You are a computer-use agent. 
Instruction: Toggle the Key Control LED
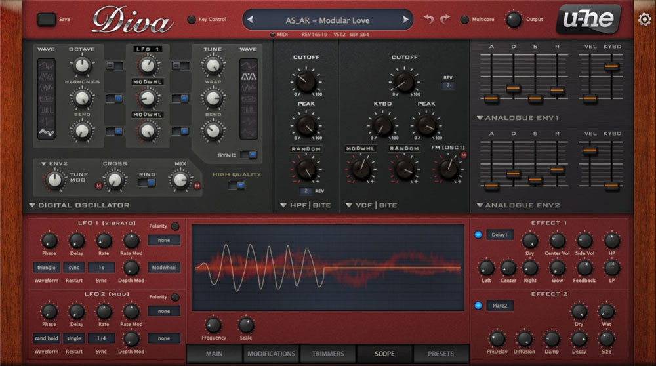point(191,19)
